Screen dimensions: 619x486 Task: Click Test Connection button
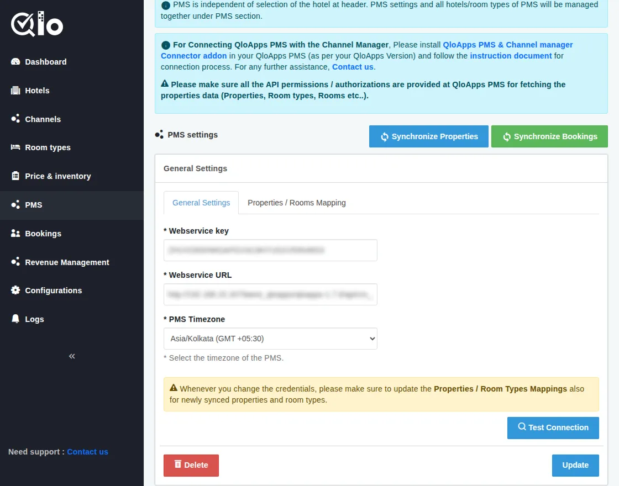coord(553,427)
